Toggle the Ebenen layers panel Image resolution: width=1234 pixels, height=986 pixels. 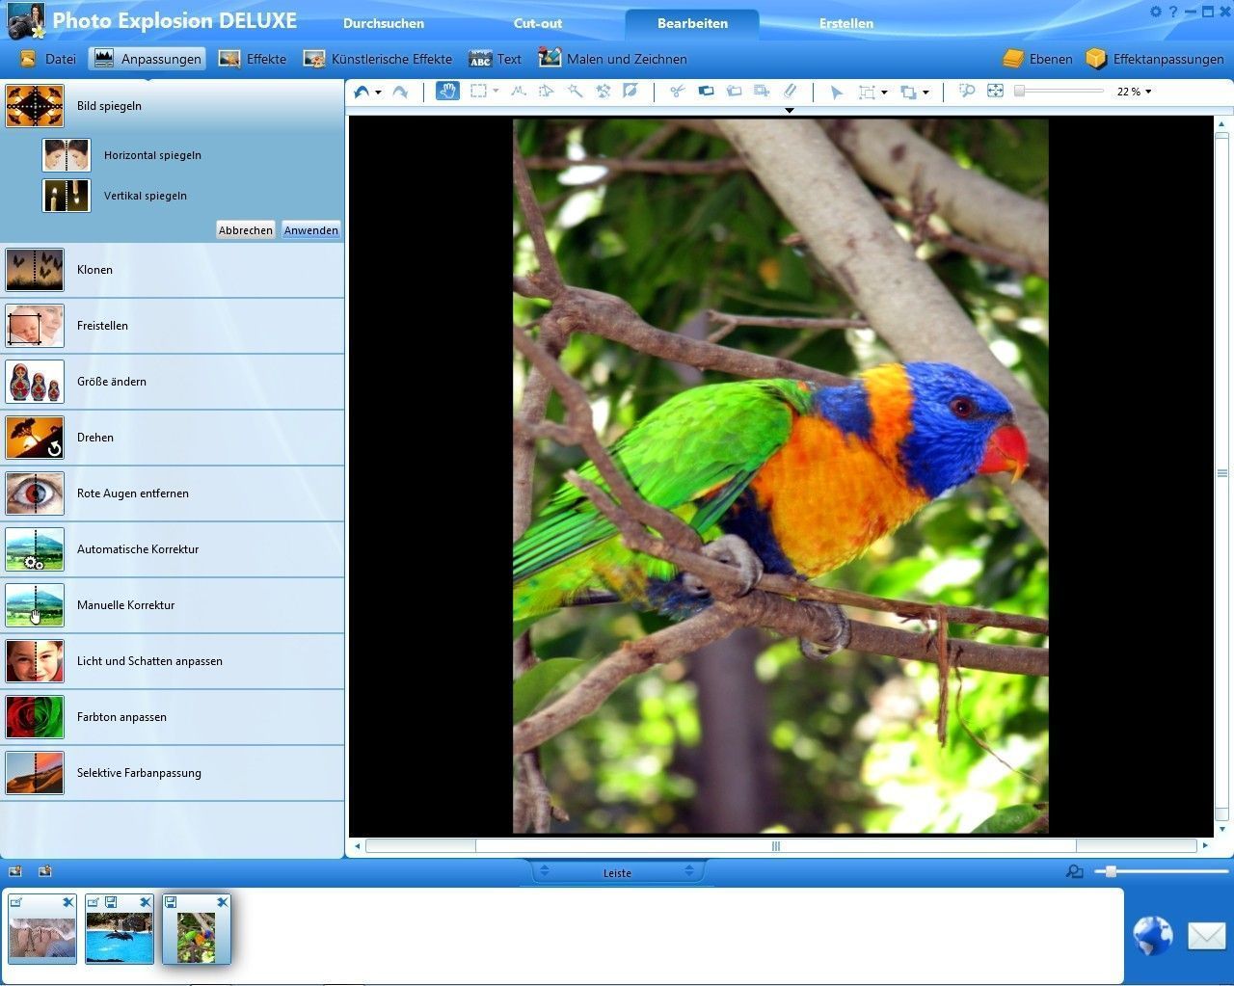(1037, 59)
